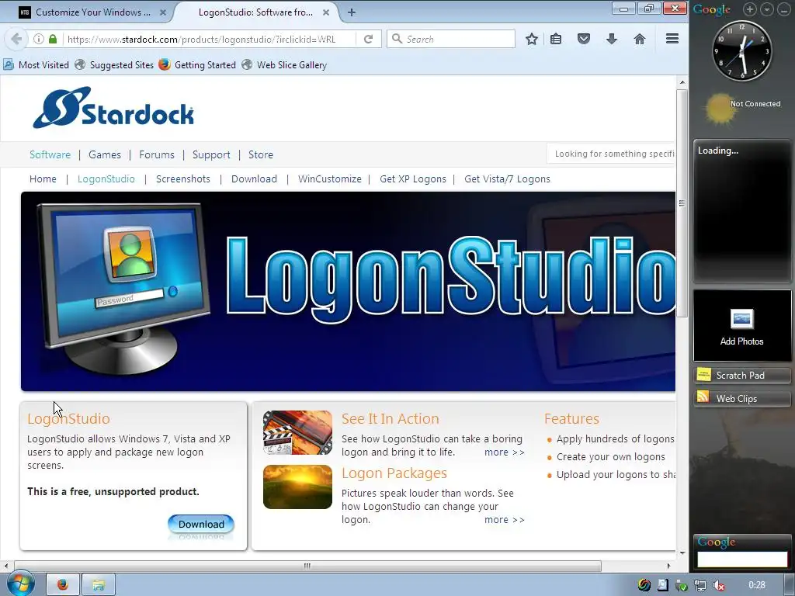Open the Windows Explorer taskbar icon

pyautogui.click(x=99, y=584)
